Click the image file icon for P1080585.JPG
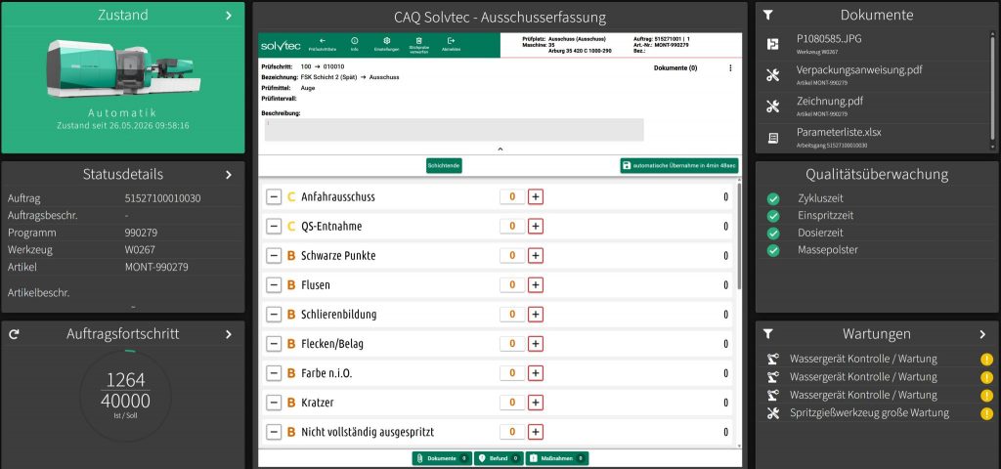 pos(773,44)
